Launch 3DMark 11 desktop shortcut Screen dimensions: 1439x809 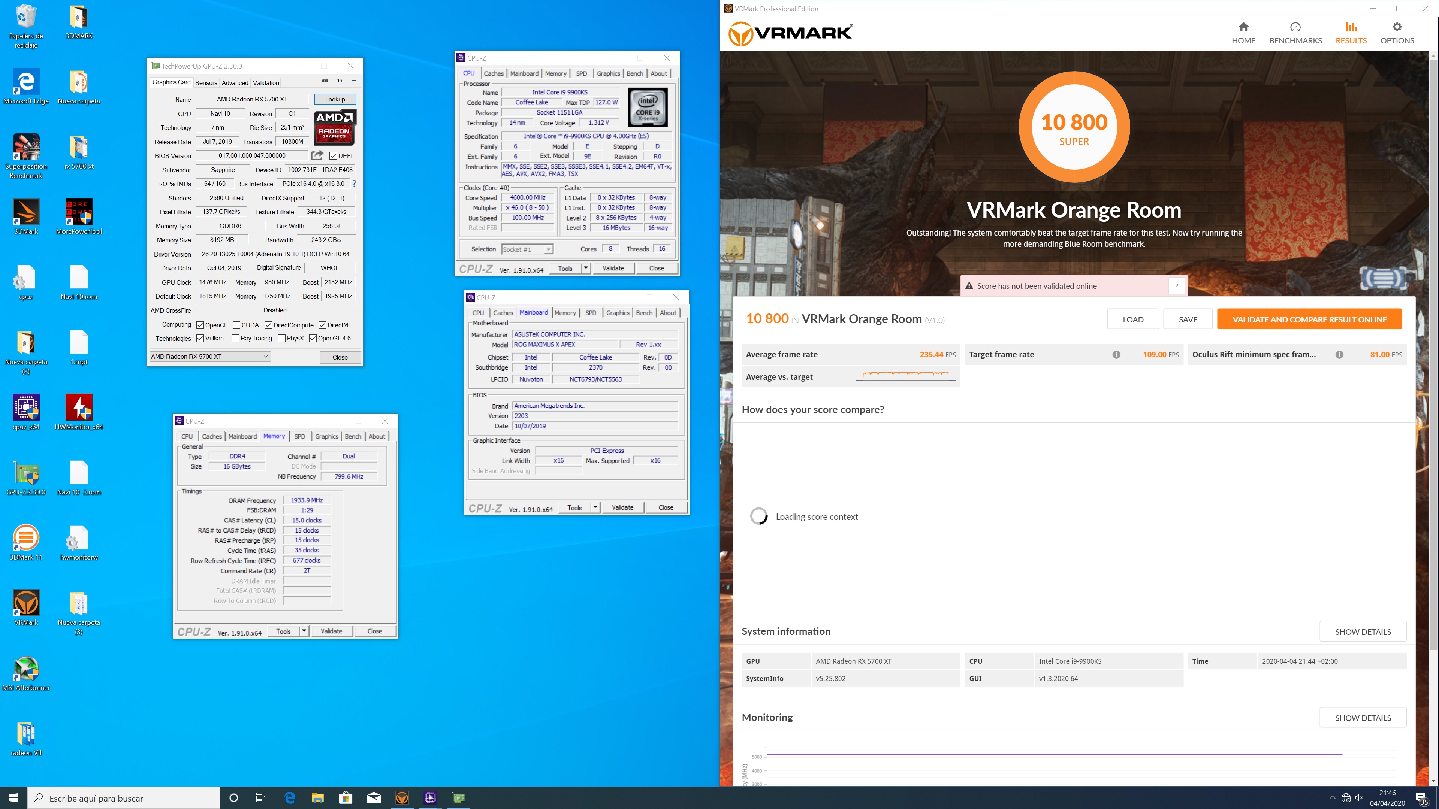point(26,543)
